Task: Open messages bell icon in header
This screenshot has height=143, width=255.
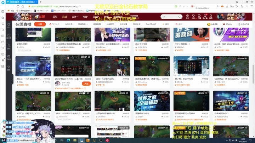Action: (211, 16)
